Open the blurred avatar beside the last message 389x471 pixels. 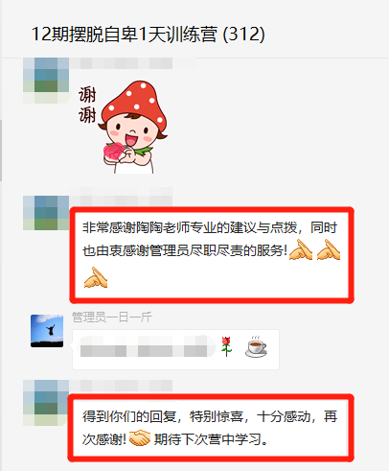[x=46, y=403]
